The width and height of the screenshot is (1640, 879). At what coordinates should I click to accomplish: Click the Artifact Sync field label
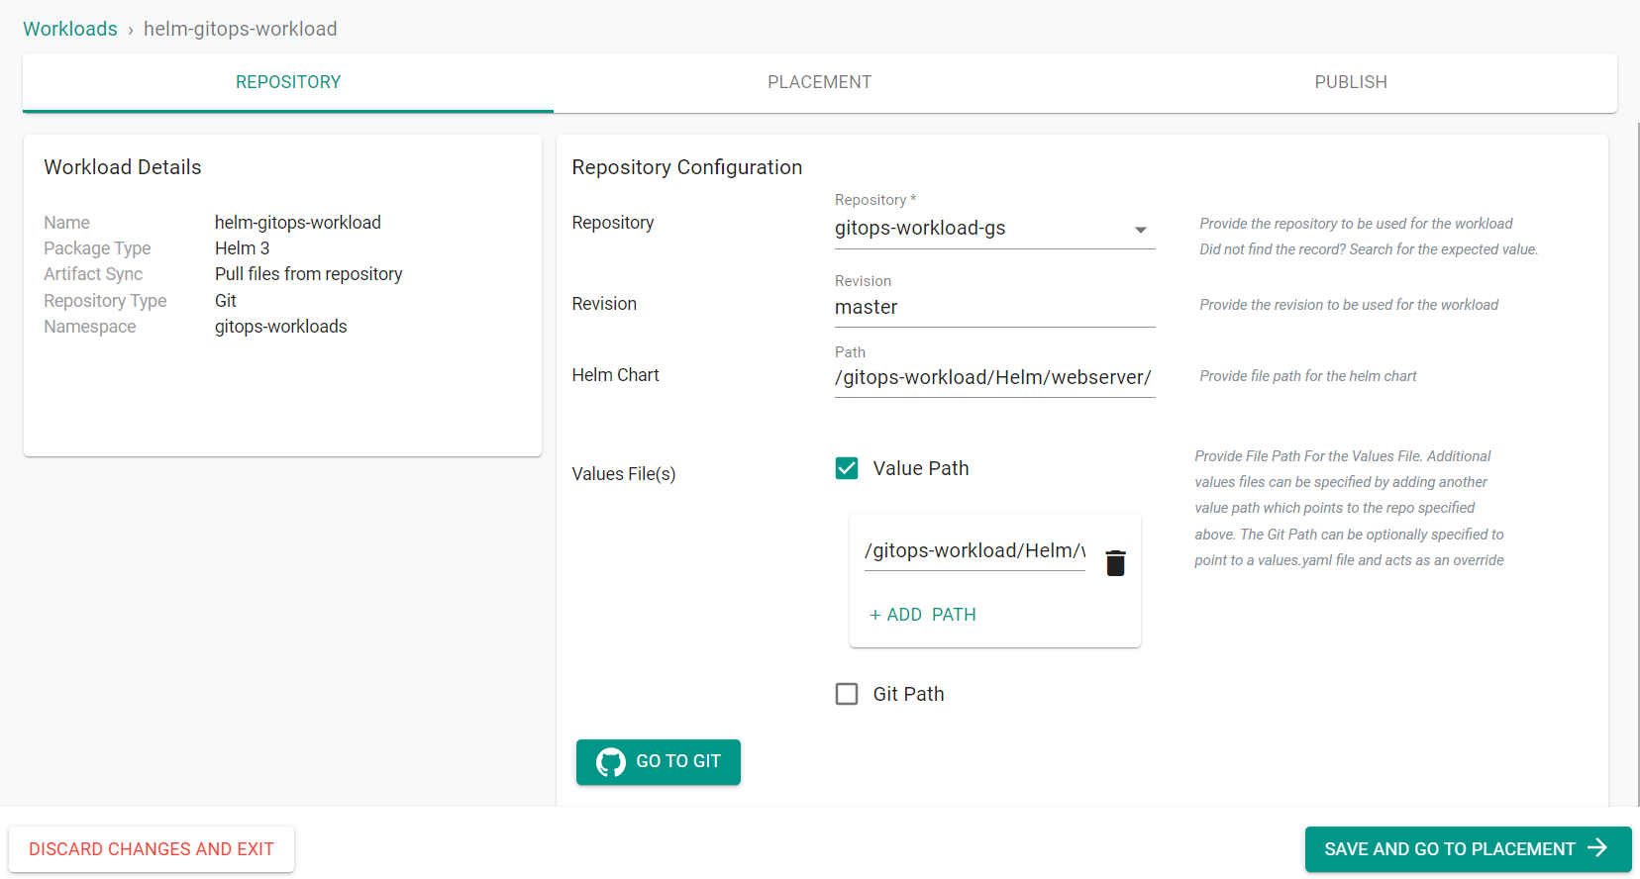(x=93, y=274)
